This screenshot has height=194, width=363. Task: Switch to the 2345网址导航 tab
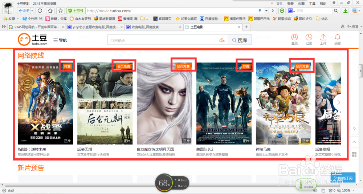pos(36,27)
